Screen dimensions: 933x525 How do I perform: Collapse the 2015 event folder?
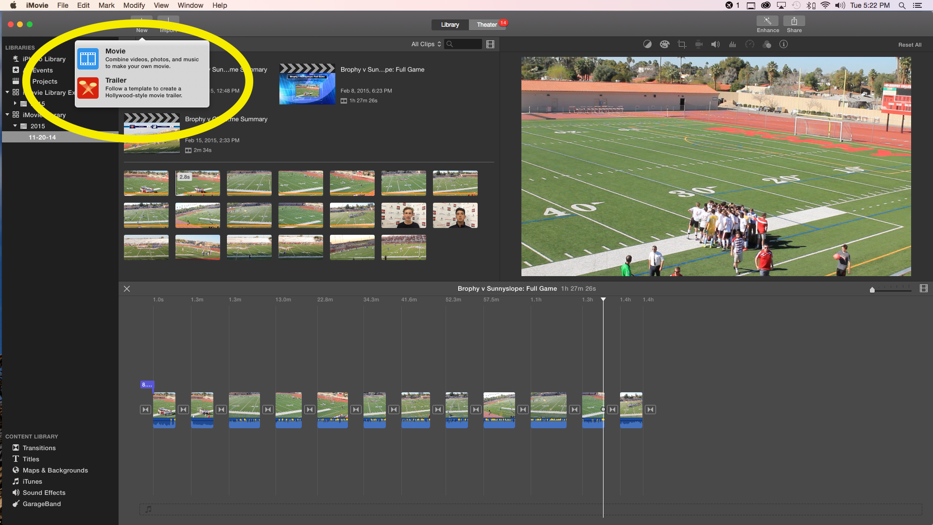point(15,126)
